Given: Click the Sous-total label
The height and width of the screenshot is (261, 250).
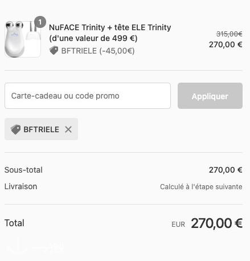Looking at the screenshot, I should [x=23, y=170].
